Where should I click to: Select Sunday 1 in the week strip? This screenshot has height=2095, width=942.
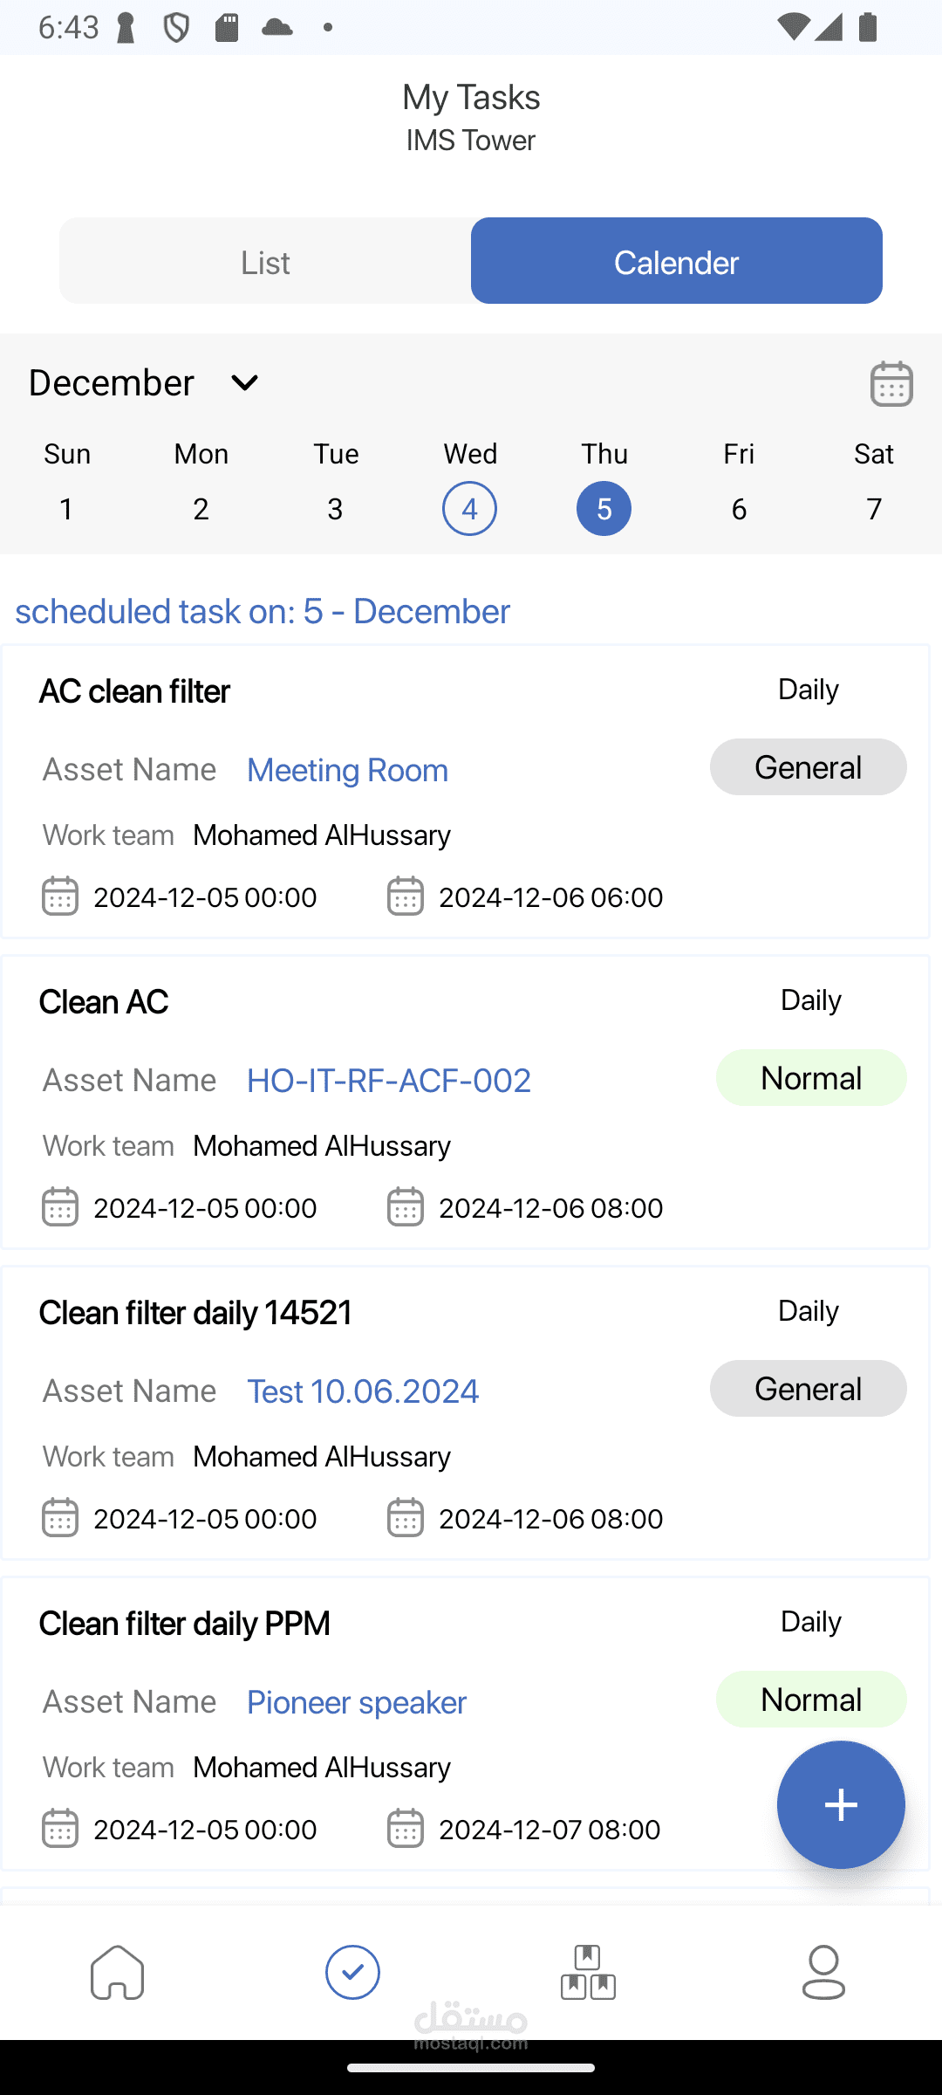[66, 508]
